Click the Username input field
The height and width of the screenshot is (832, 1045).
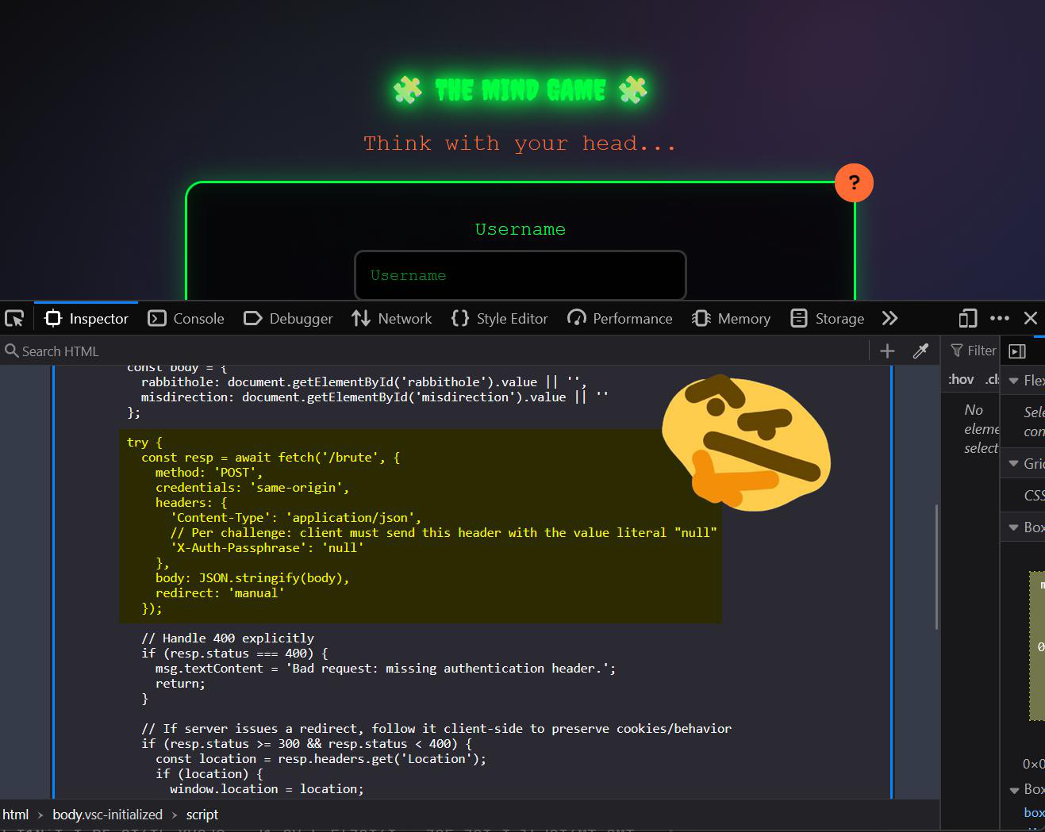[520, 275]
